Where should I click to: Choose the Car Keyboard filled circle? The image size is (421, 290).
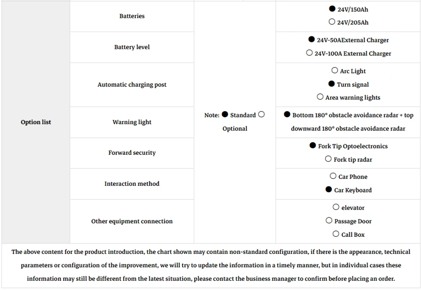[329, 189]
